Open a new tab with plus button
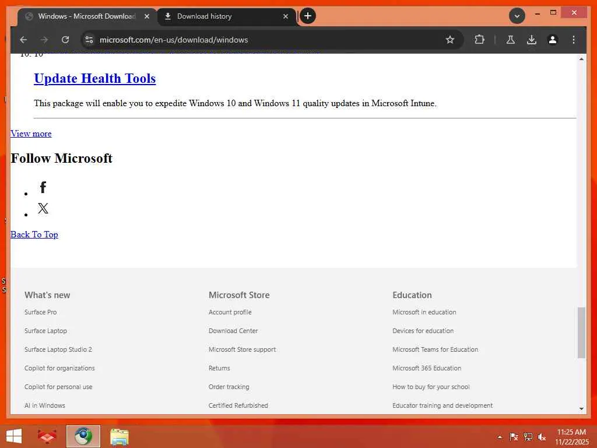This screenshot has width=597, height=448. pyautogui.click(x=308, y=16)
